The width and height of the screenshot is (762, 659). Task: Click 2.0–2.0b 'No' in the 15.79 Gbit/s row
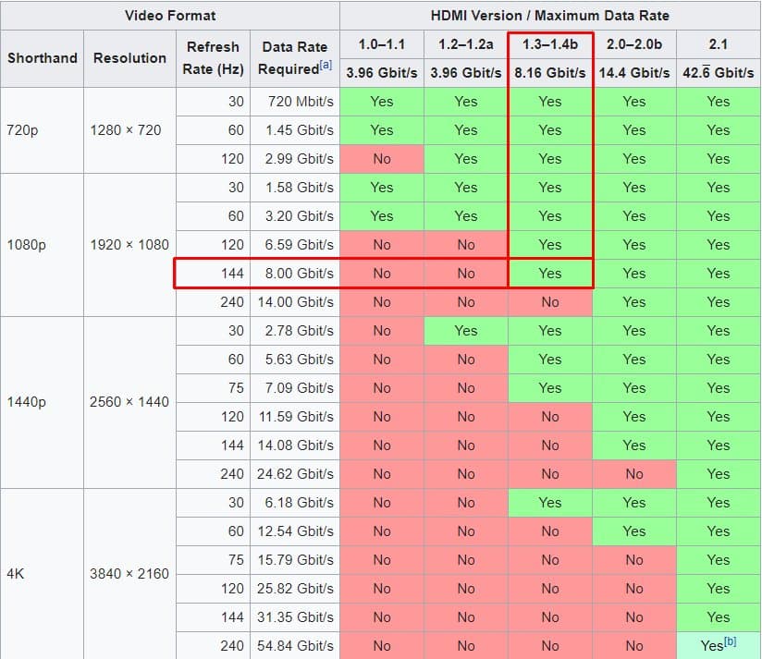pyautogui.click(x=634, y=560)
